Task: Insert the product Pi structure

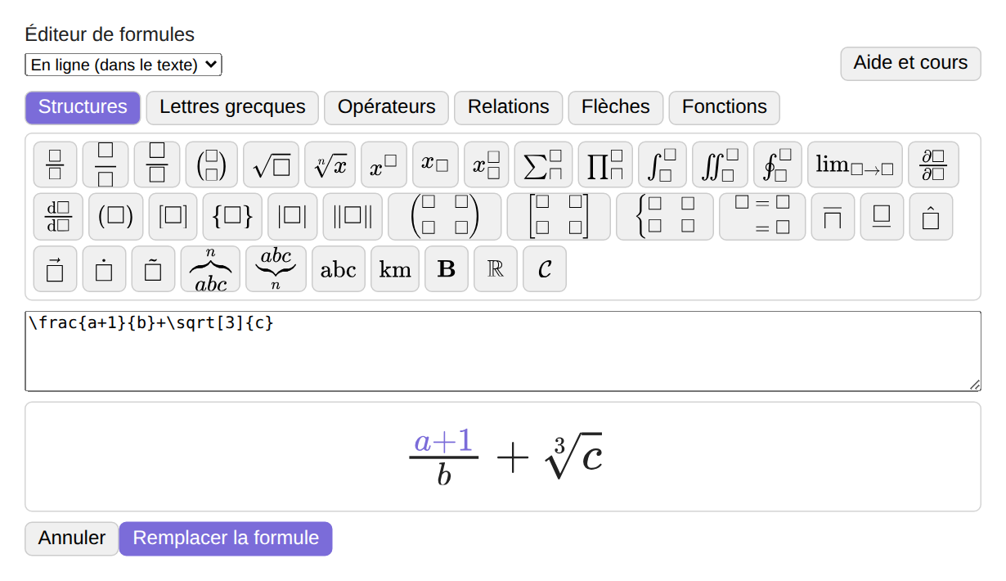Action: (606, 164)
